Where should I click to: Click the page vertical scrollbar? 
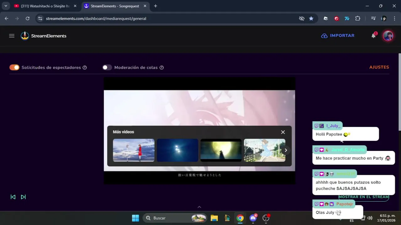point(399,92)
